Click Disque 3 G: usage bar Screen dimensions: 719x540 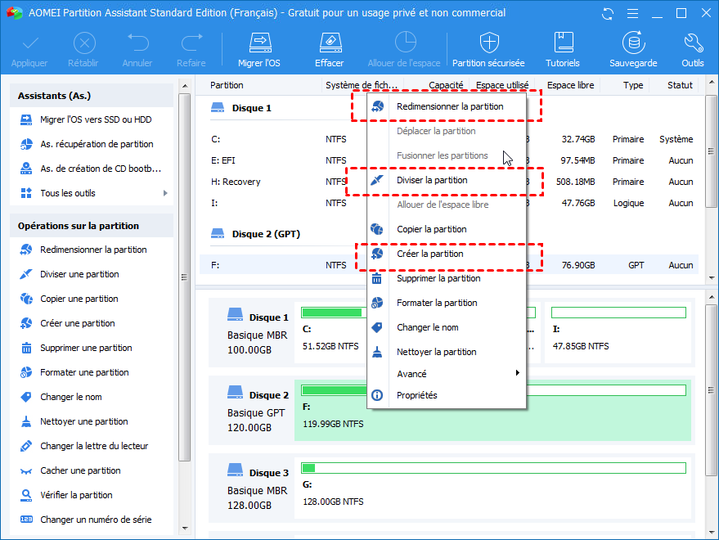pyautogui.click(x=492, y=468)
